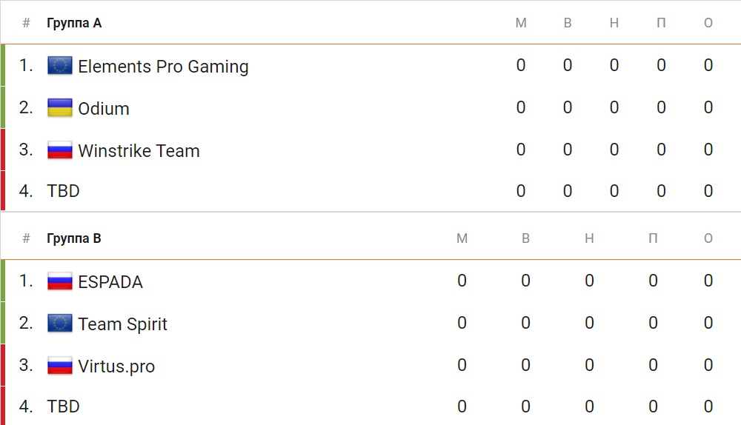
Task: Click the EU flag beside Elements Pro Gaming
Action: (x=60, y=66)
